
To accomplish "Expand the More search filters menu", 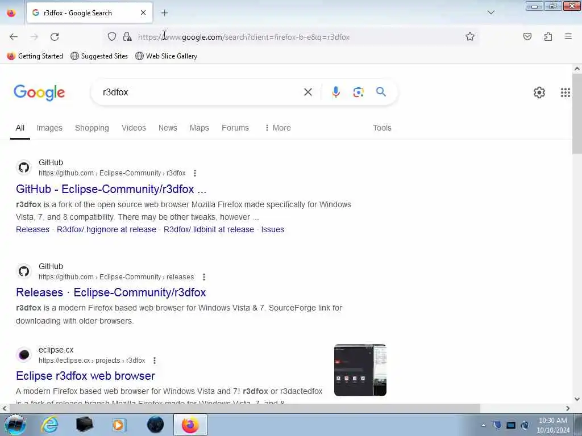I will pos(277,128).
